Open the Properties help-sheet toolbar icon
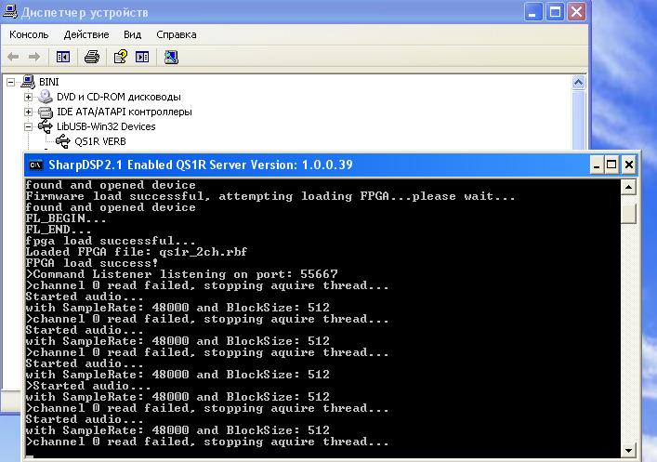The height and width of the screenshot is (462, 657). click(x=121, y=57)
